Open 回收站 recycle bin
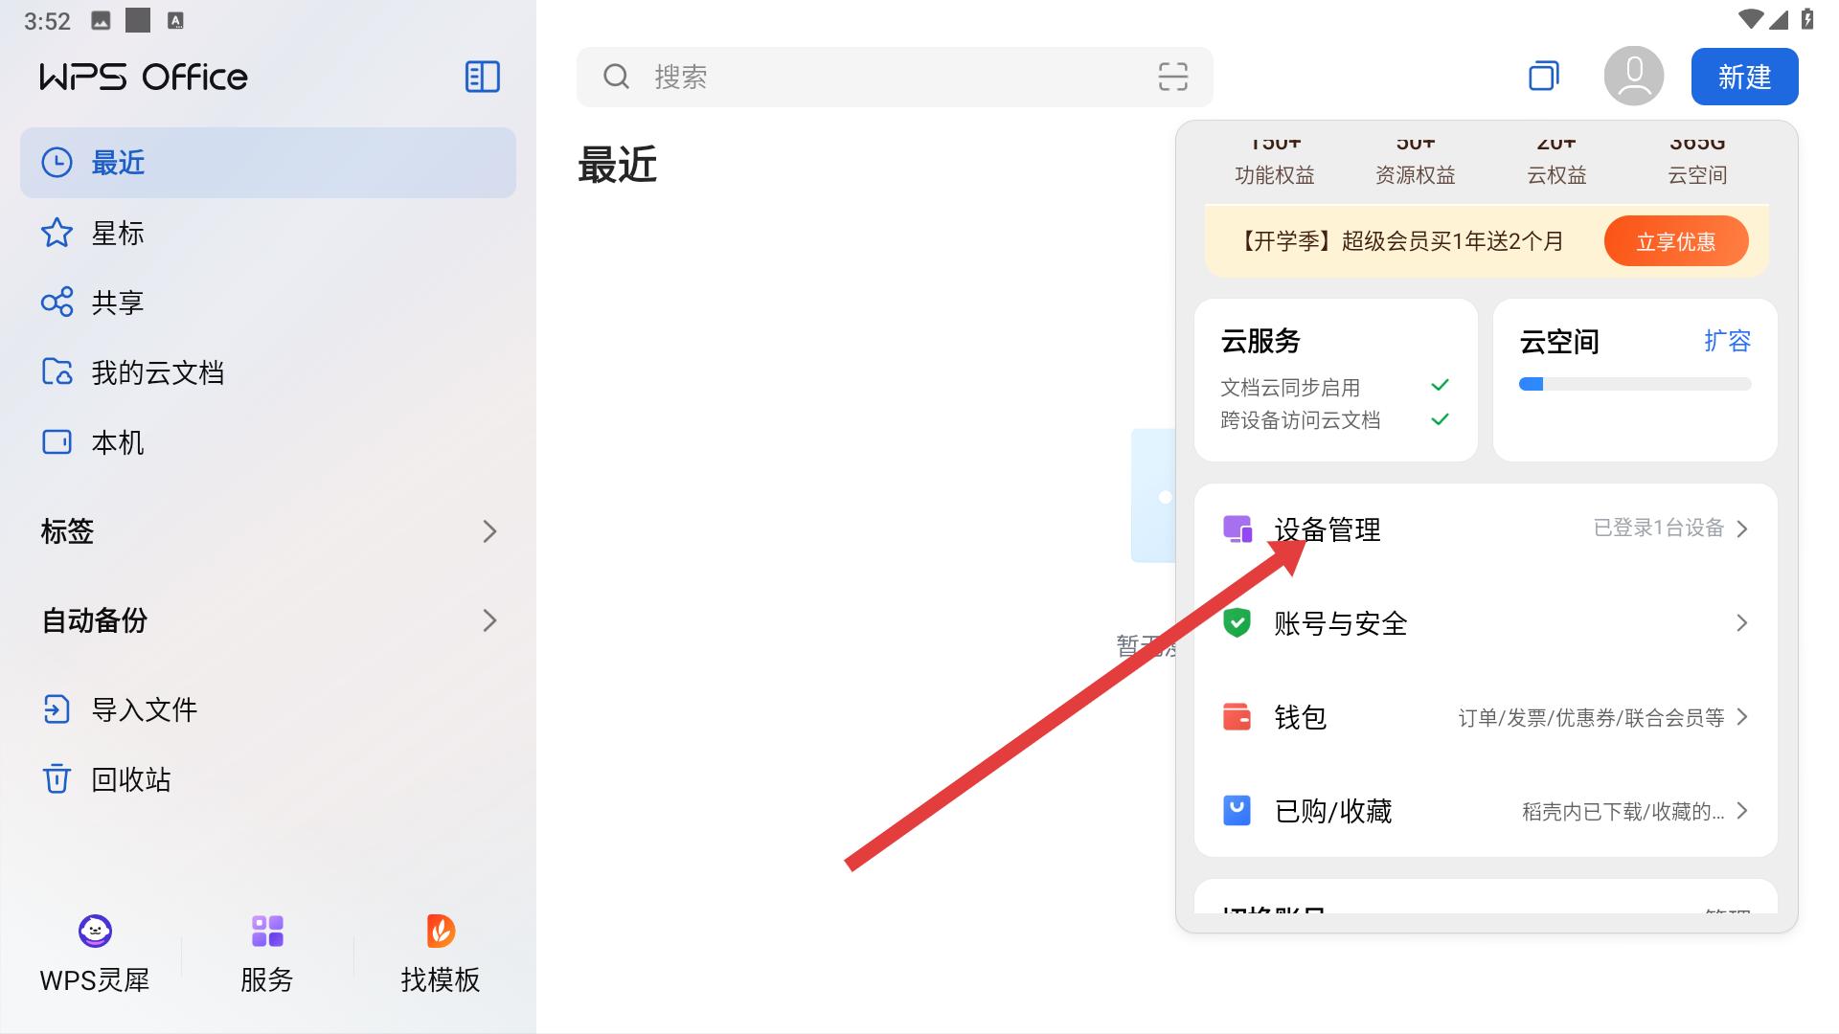 [130, 779]
